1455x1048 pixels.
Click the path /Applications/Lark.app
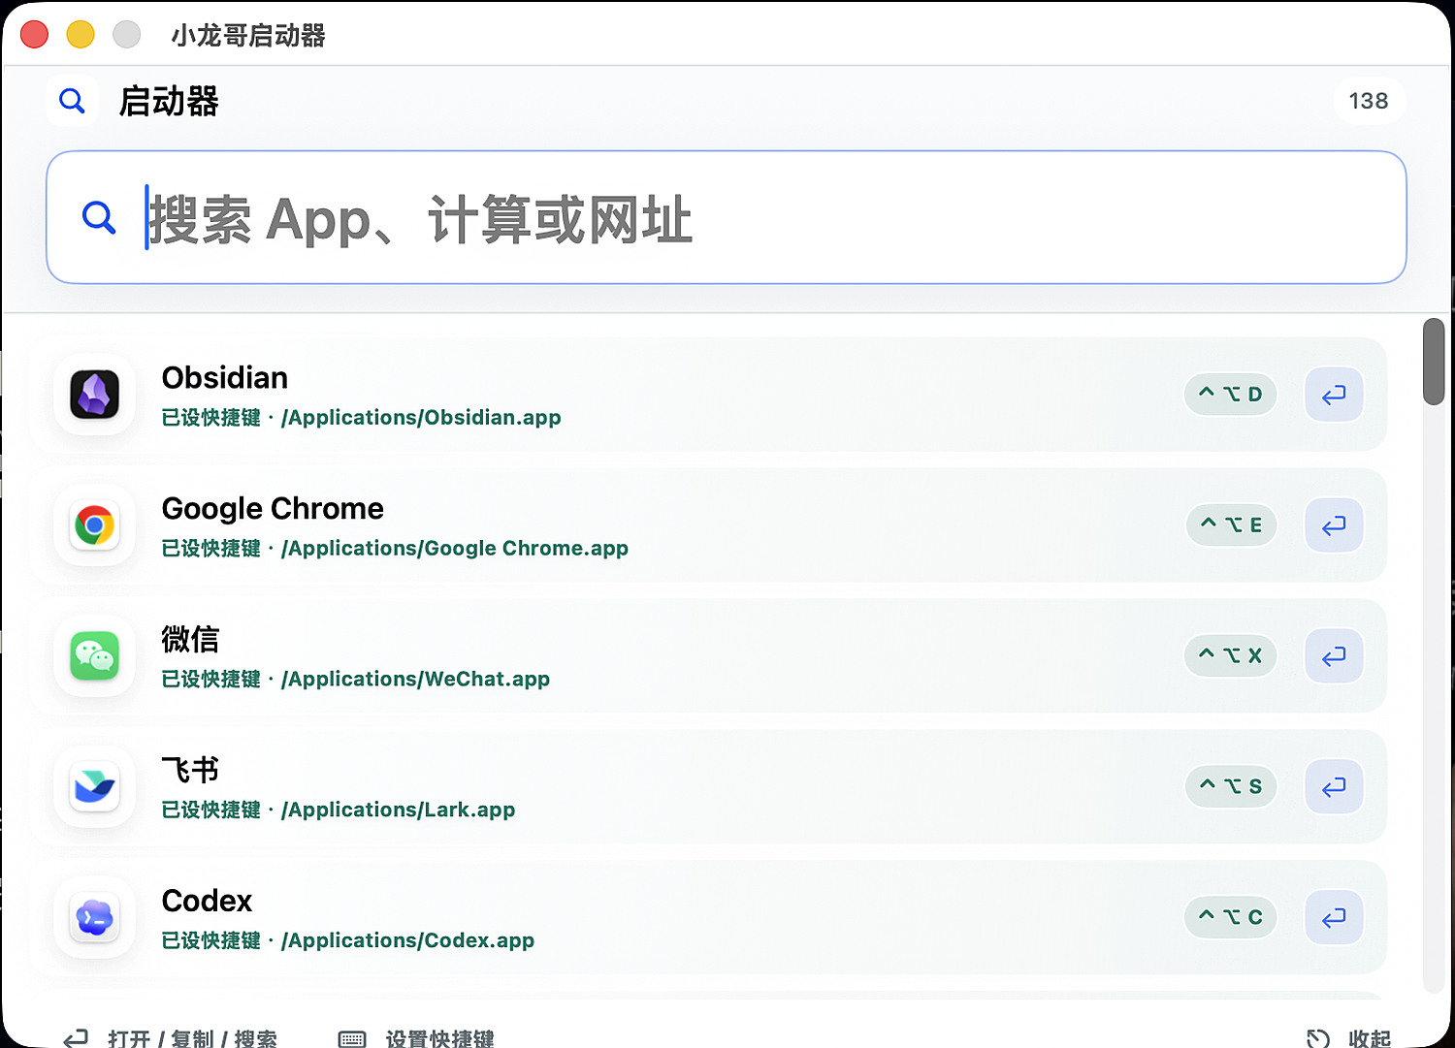398,810
